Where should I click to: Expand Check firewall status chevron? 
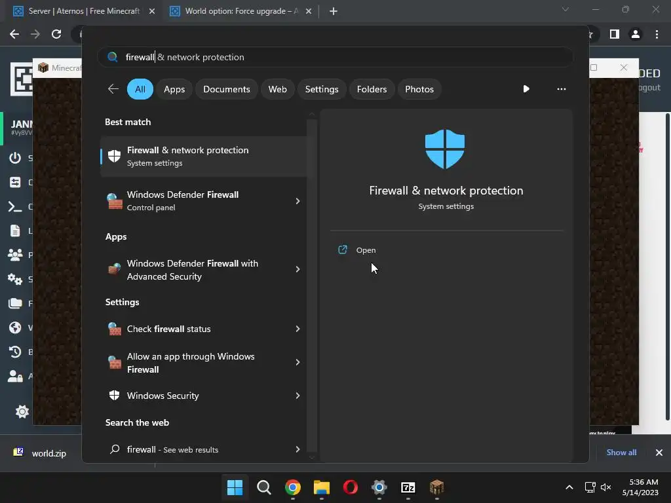tap(298, 329)
